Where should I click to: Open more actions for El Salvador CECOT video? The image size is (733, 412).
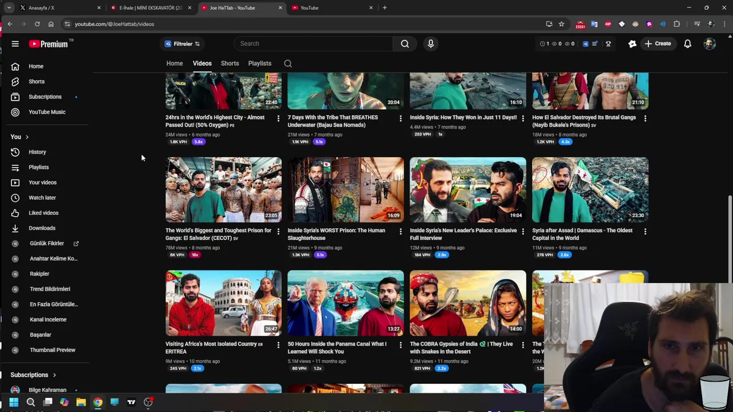point(278,232)
